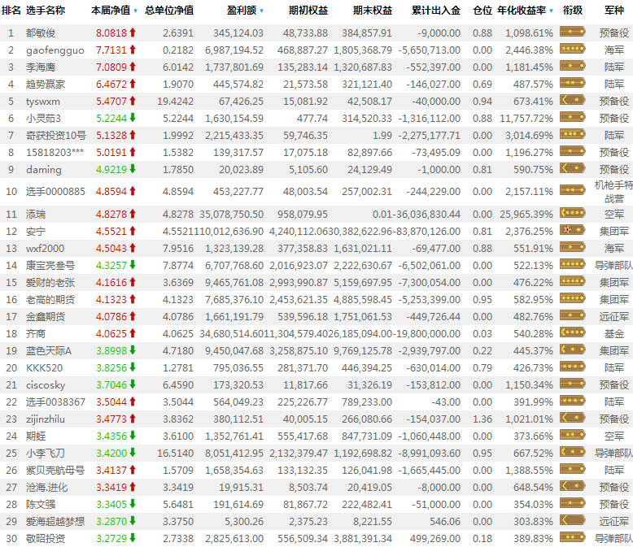Click rank badge icon for tyswxm
The height and width of the screenshot is (547, 633).
point(573,100)
